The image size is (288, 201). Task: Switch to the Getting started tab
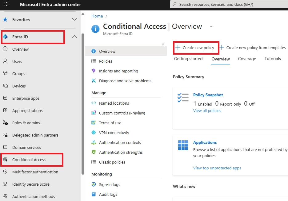(x=188, y=59)
